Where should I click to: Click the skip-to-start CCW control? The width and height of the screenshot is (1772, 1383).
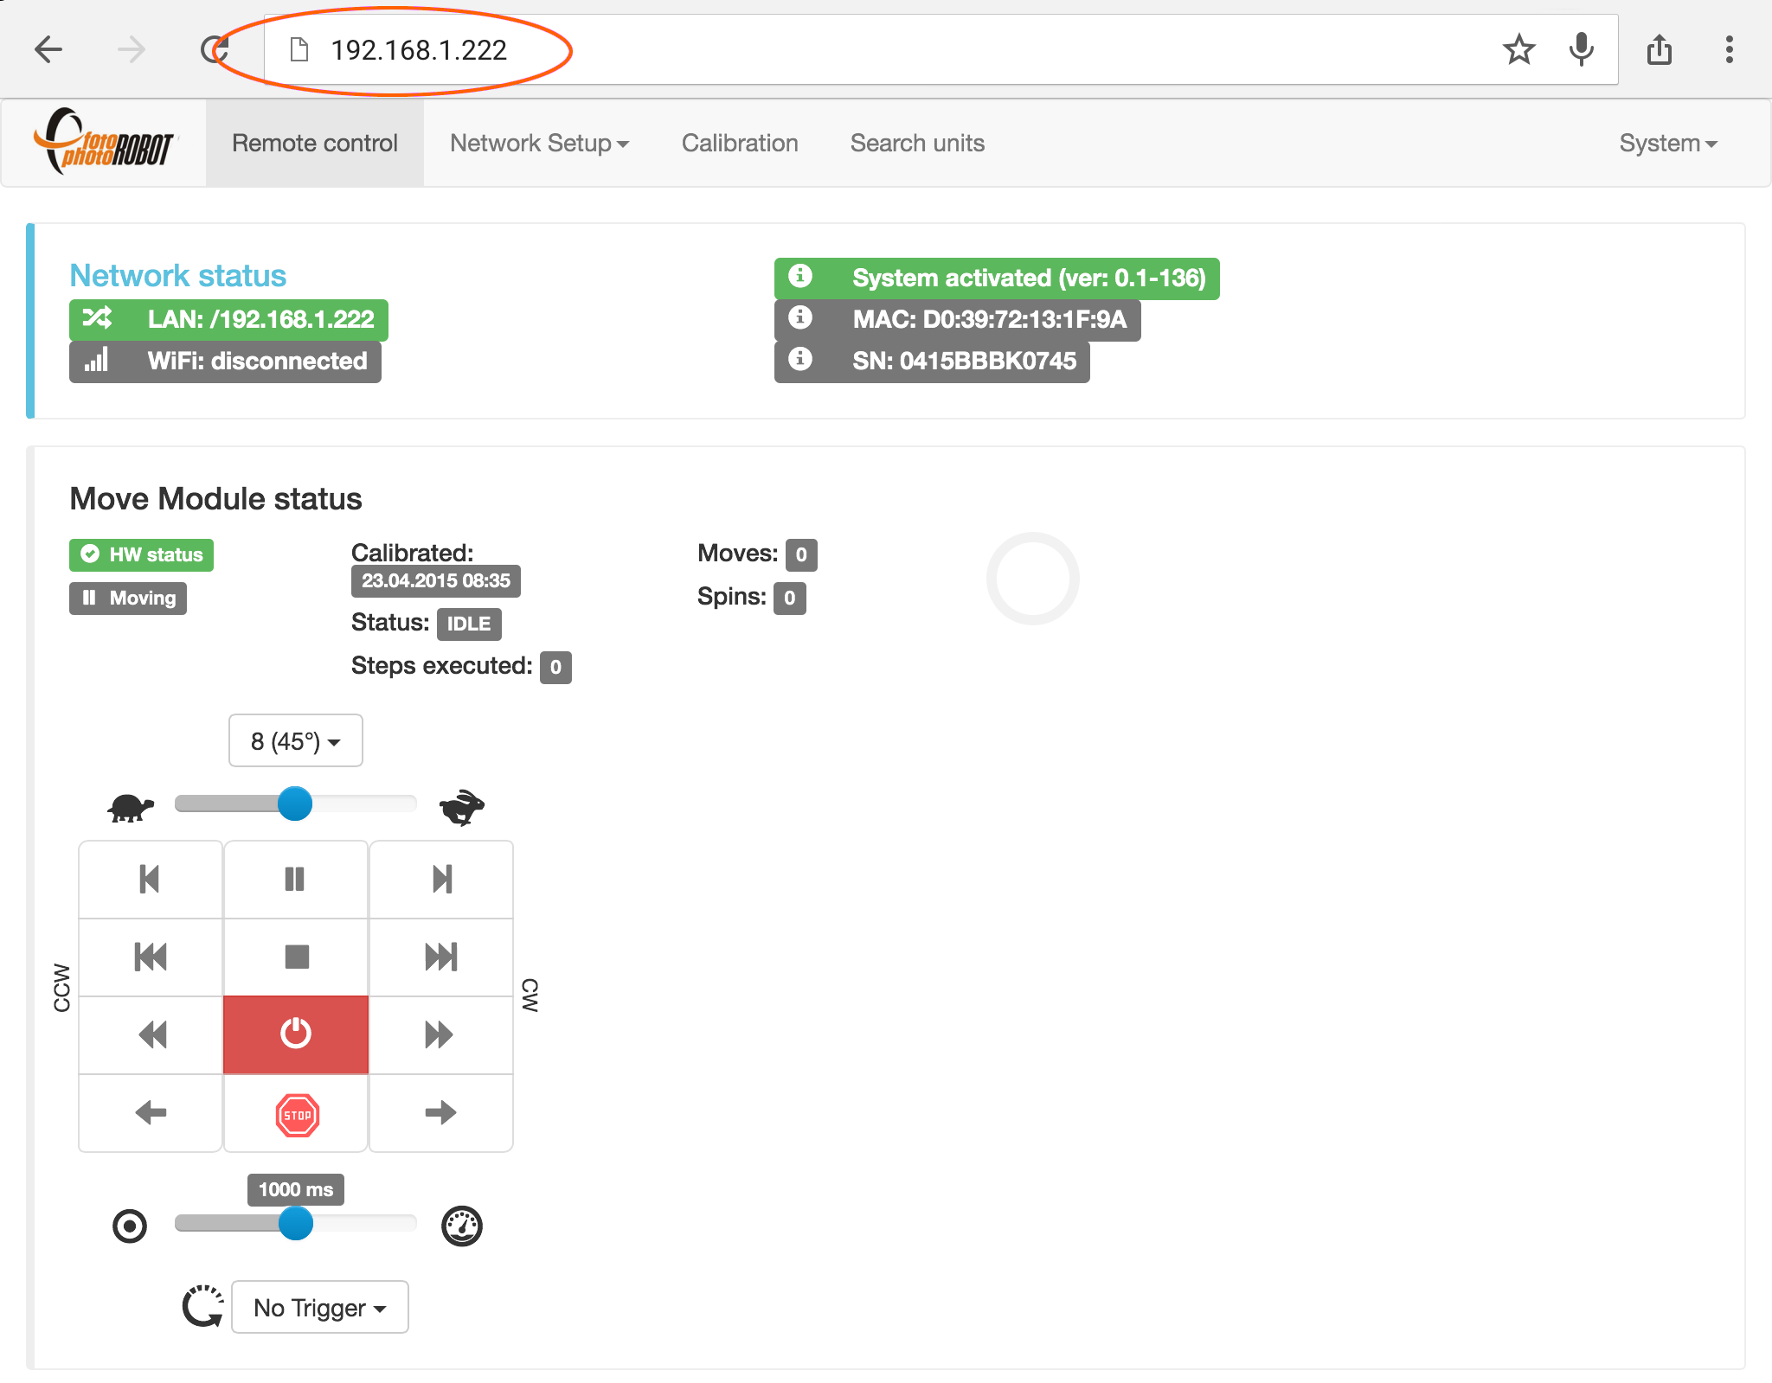click(x=151, y=957)
